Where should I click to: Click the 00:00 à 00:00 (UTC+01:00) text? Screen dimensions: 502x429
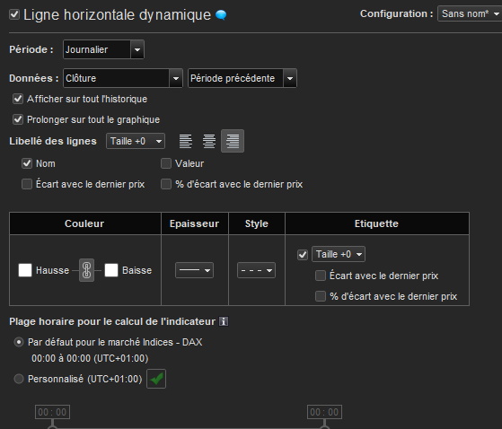pyautogui.click(x=90, y=358)
